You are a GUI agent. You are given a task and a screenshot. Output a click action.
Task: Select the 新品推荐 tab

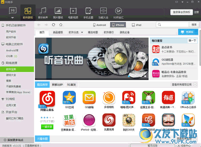58,32
